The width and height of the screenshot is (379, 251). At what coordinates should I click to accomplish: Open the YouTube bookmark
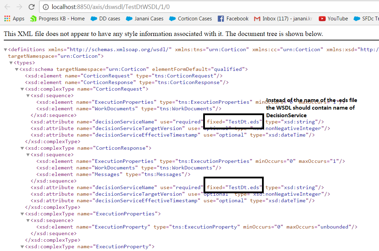333,19
